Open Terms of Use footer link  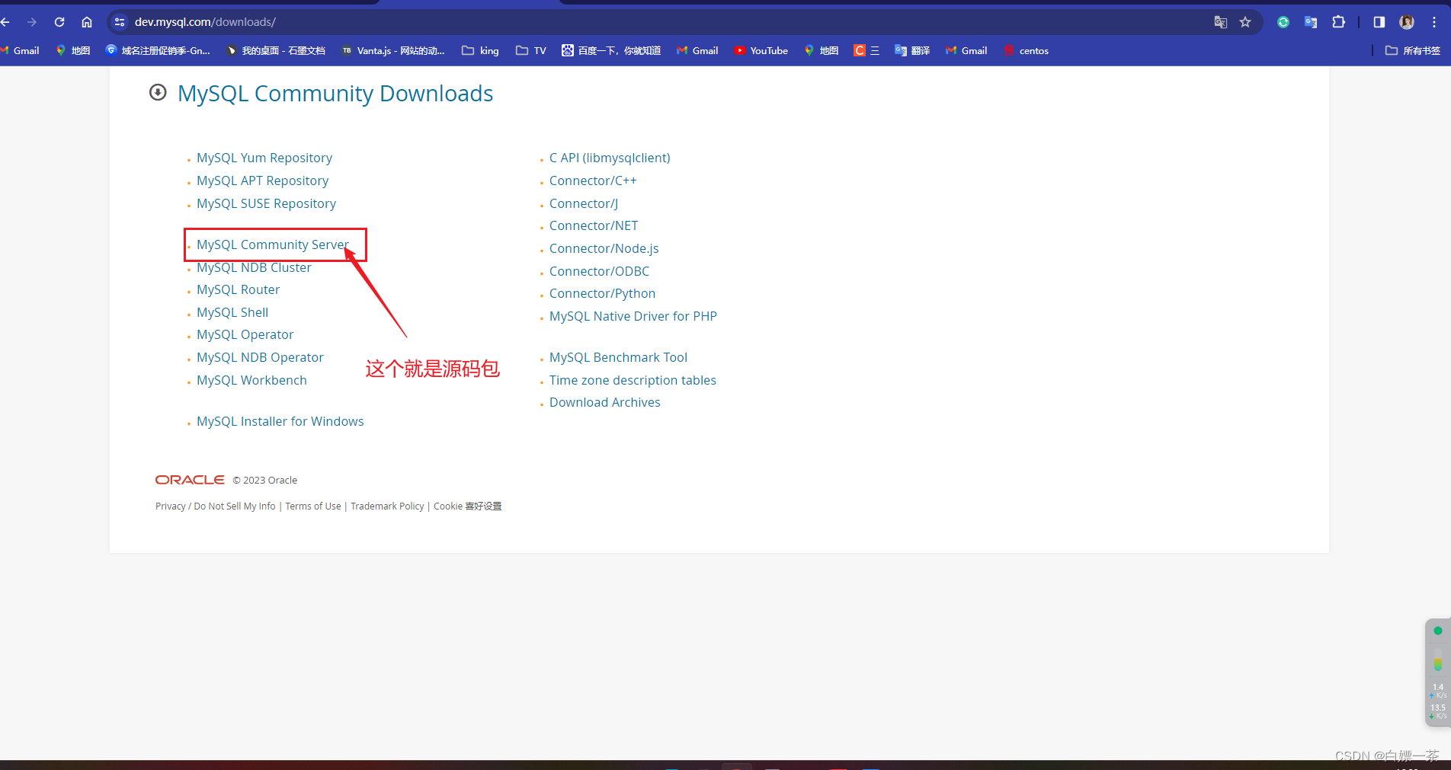[313, 506]
